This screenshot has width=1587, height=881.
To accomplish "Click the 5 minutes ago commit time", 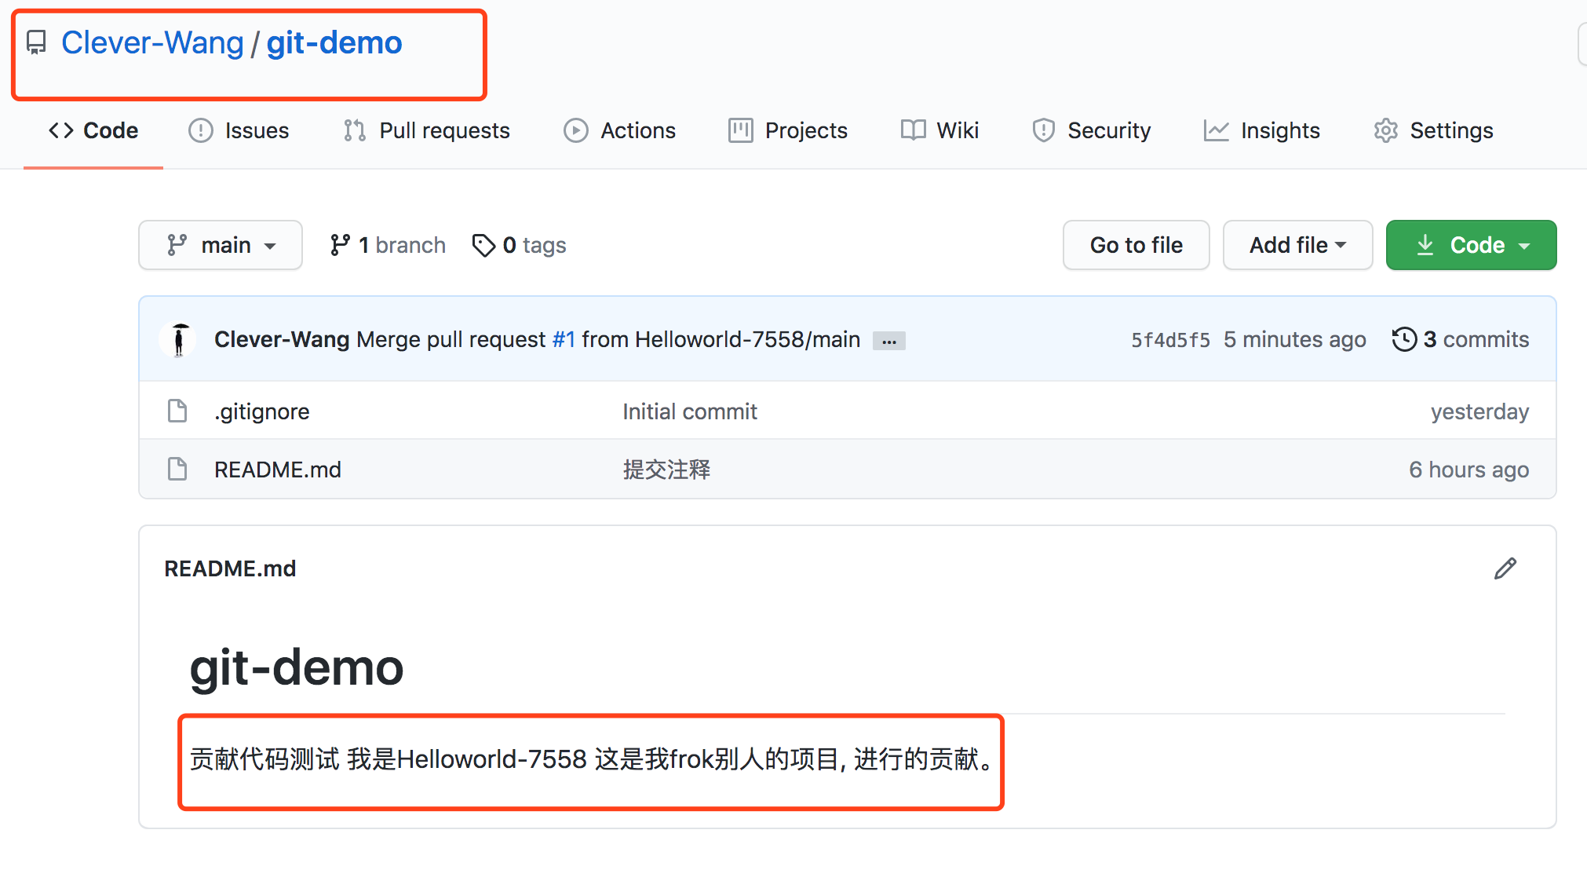I will click(1294, 339).
